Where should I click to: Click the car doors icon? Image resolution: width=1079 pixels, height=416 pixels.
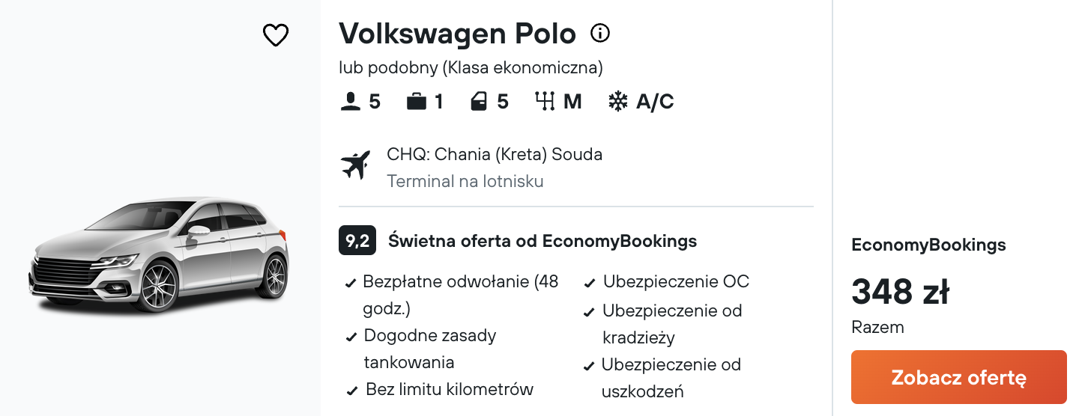(x=479, y=102)
